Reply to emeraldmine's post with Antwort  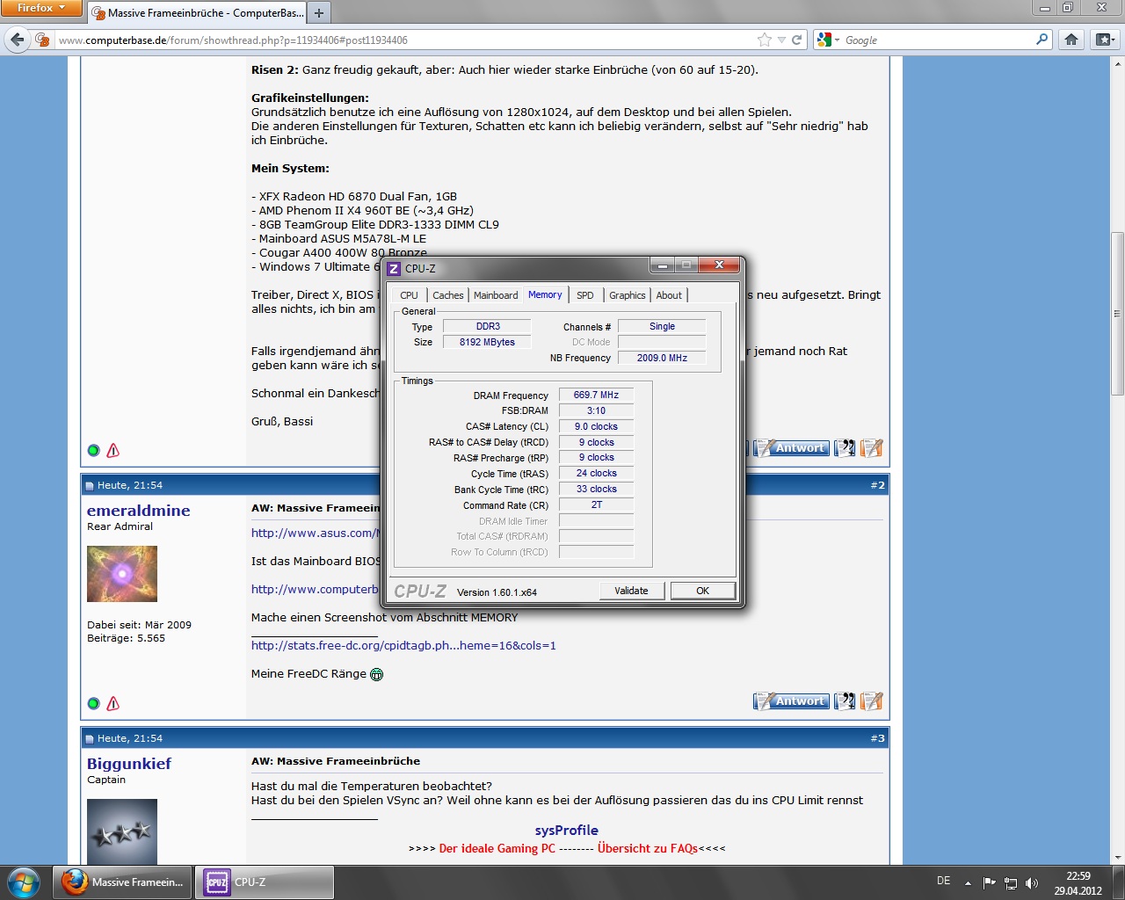pyautogui.click(x=791, y=701)
